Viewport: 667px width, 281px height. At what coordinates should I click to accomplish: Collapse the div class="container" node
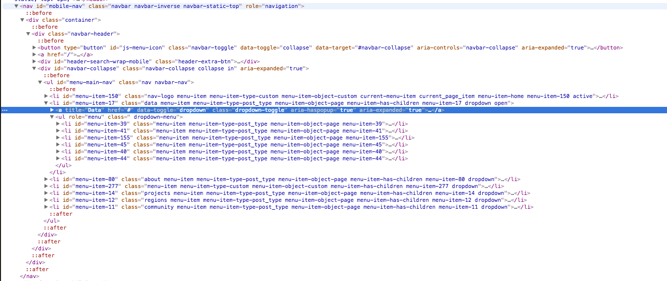click(22, 20)
